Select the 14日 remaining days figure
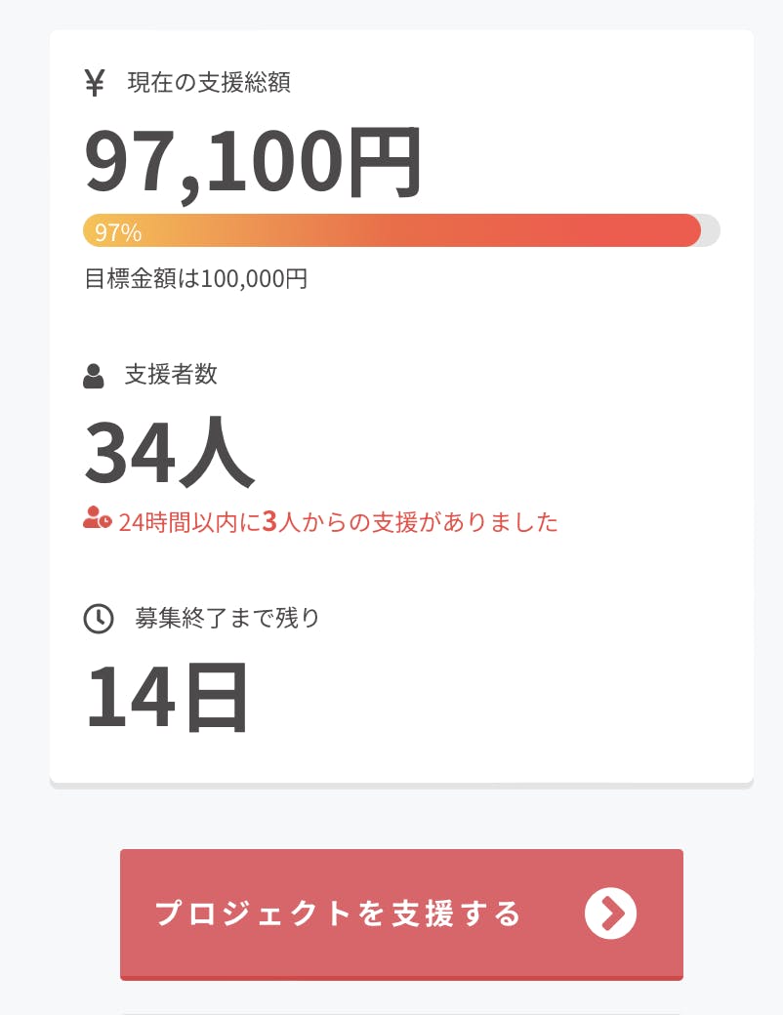783x1015 pixels. click(x=167, y=698)
